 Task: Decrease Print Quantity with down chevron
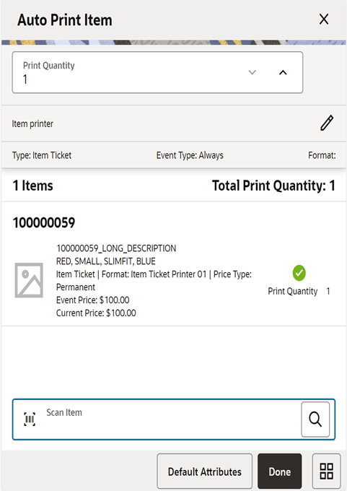click(x=252, y=72)
